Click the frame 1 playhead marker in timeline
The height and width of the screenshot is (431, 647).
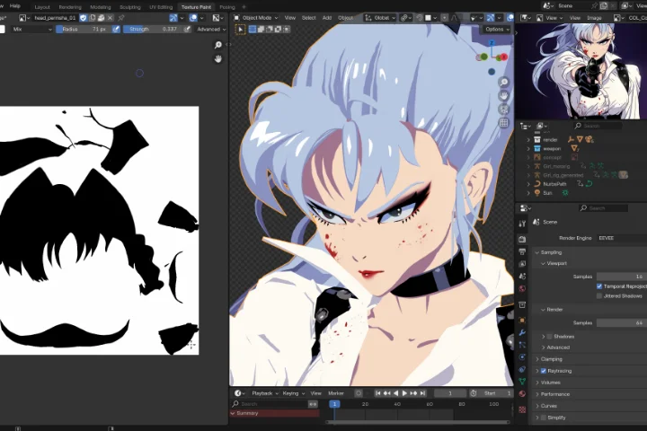pos(334,404)
